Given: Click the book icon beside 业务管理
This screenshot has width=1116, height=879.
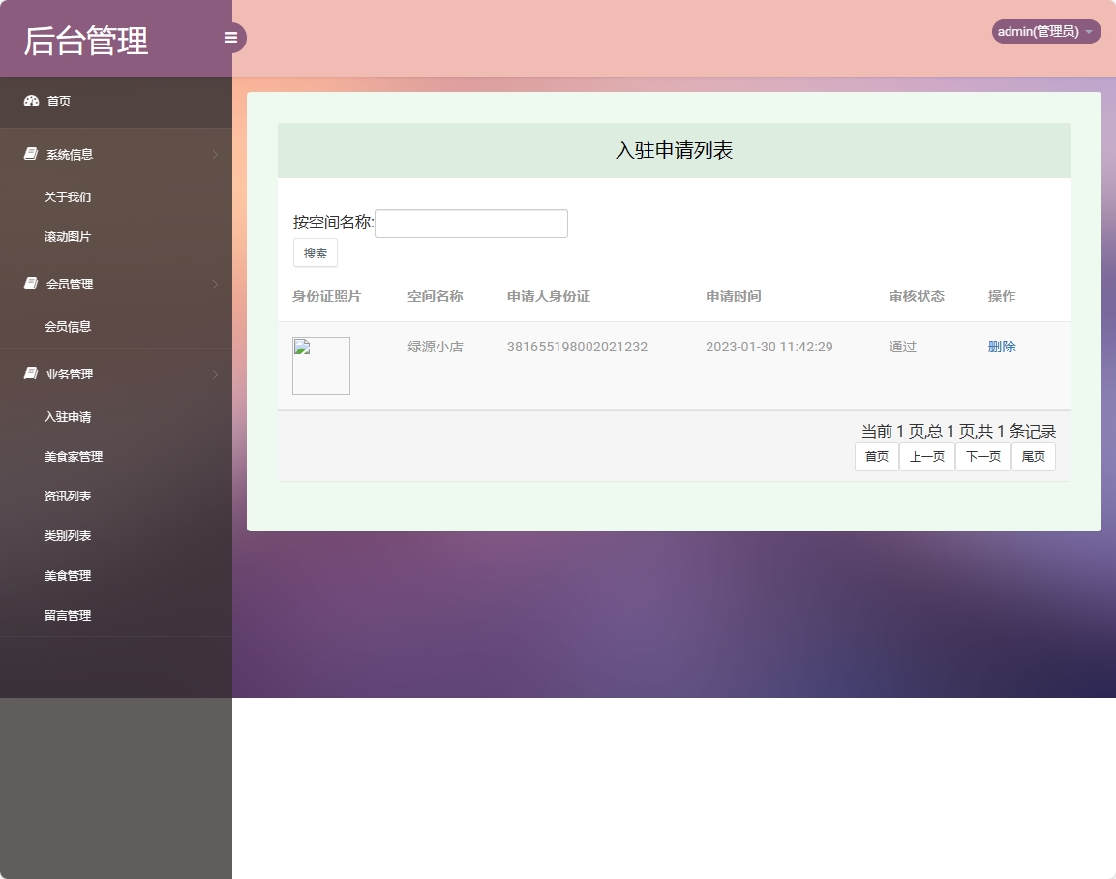Looking at the screenshot, I should pyautogui.click(x=31, y=375).
